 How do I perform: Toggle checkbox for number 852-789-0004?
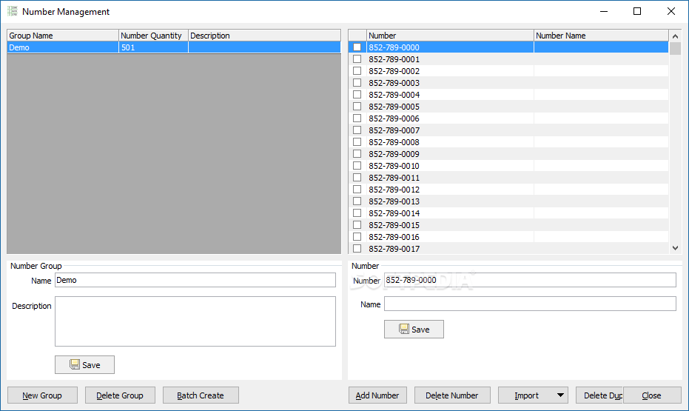pyautogui.click(x=357, y=95)
